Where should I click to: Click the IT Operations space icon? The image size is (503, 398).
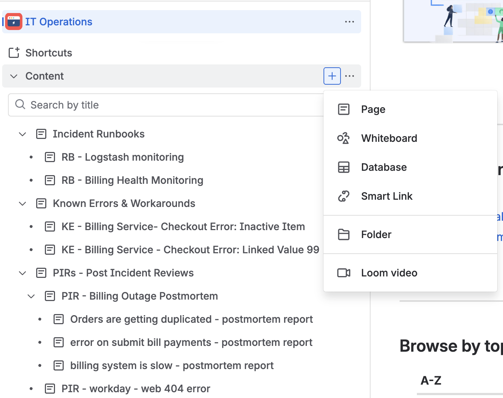pos(14,22)
